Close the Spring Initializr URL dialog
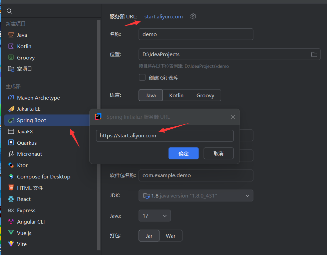Image resolution: width=327 pixels, height=255 pixels. (233, 117)
